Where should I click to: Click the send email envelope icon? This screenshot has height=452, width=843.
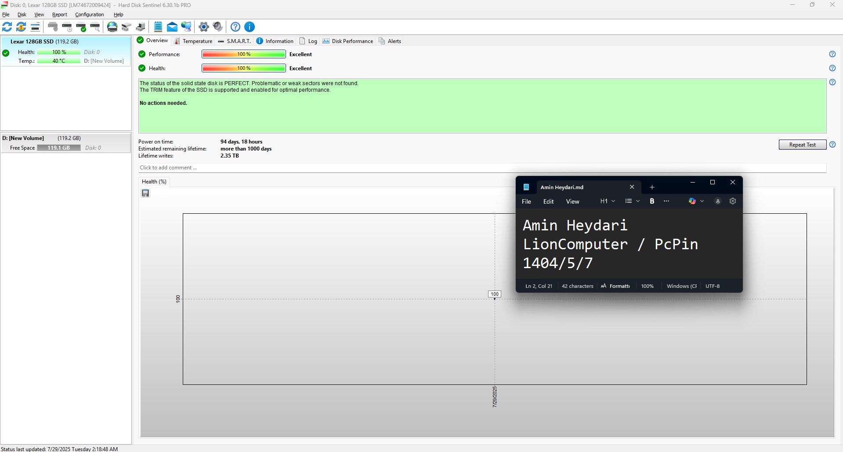172,27
